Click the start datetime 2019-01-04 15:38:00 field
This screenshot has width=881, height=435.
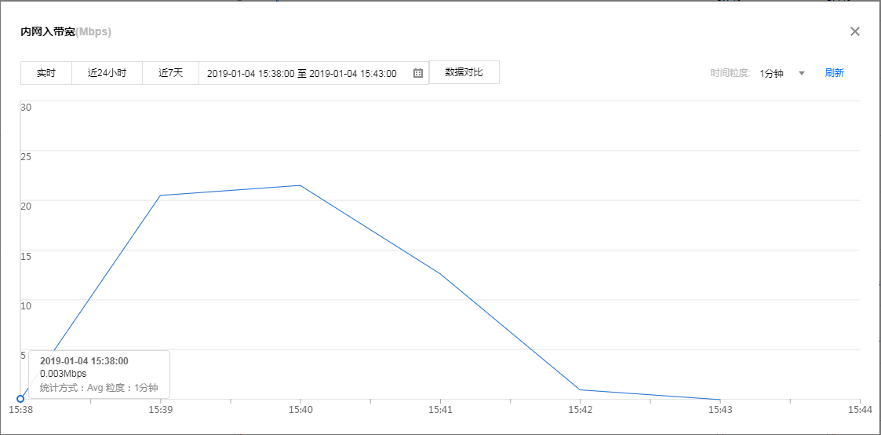coord(250,73)
